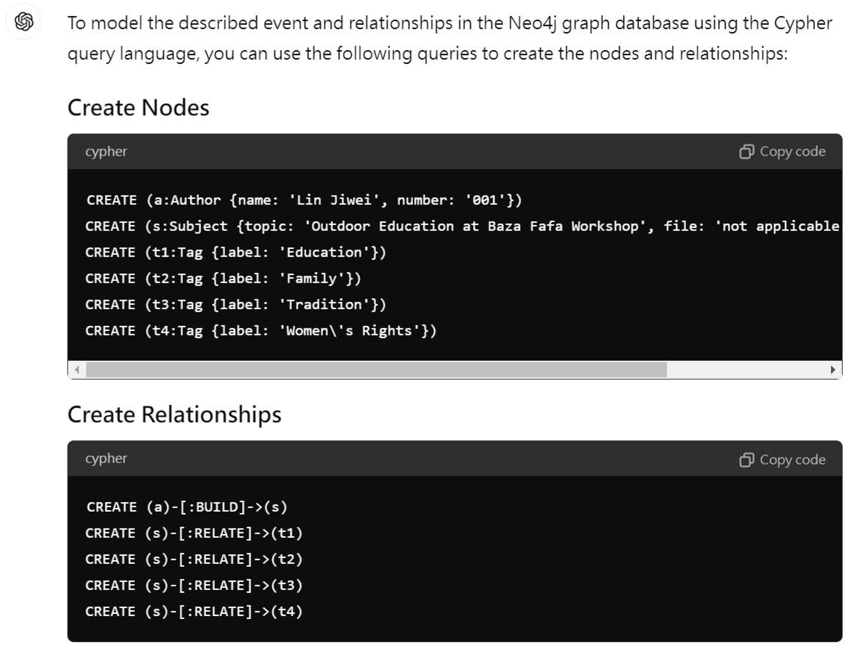Click the 'Create Relationships' heading
This screenshot has height=648, width=847.
pyautogui.click(x=174, y=414)
